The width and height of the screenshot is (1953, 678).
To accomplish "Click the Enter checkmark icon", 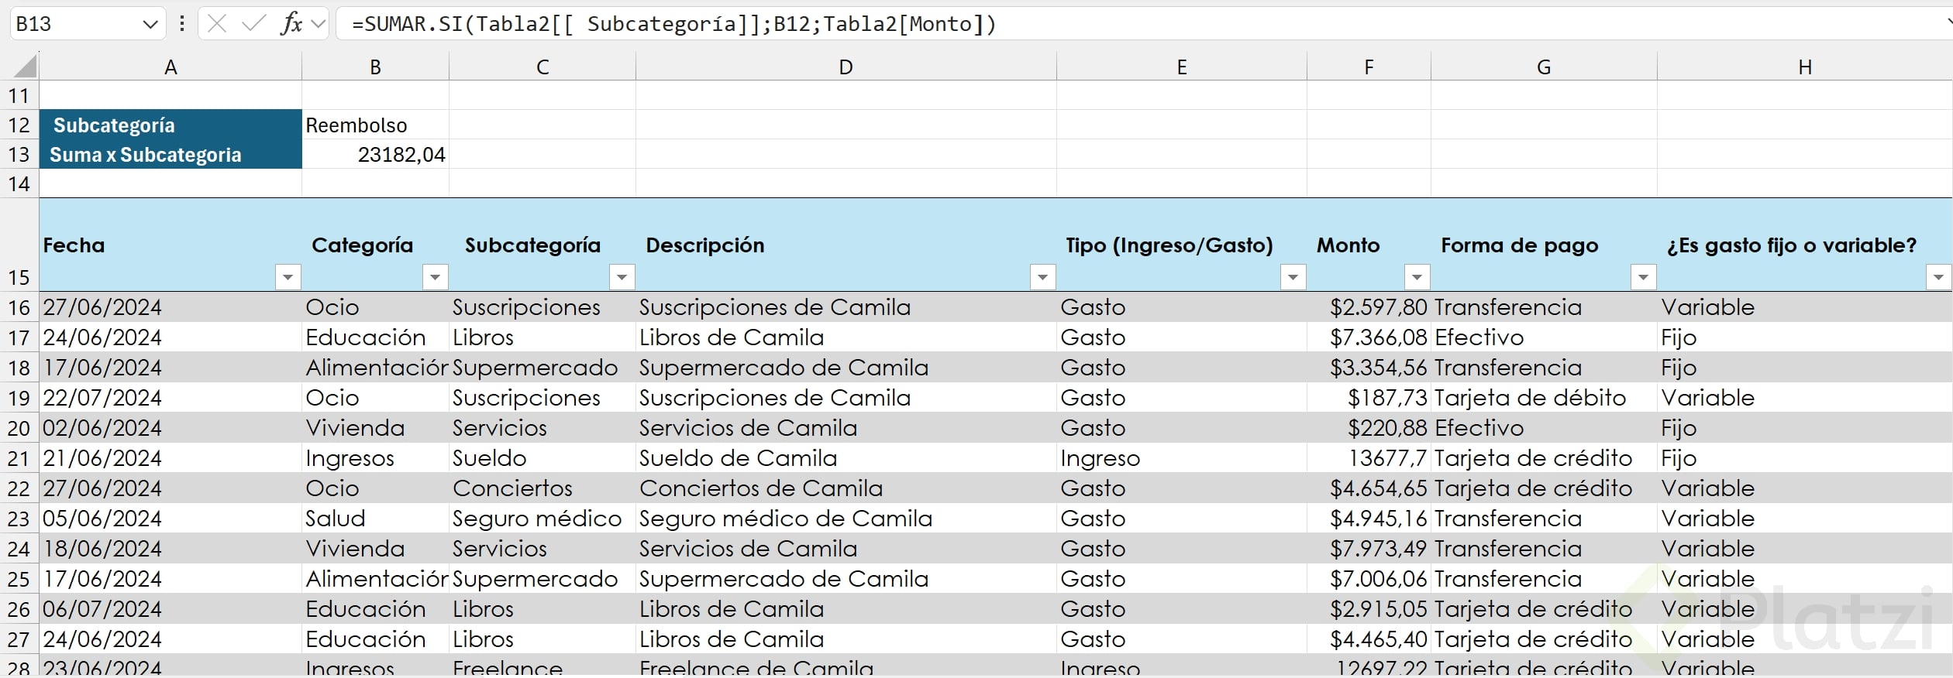I will tap(253, 24).
